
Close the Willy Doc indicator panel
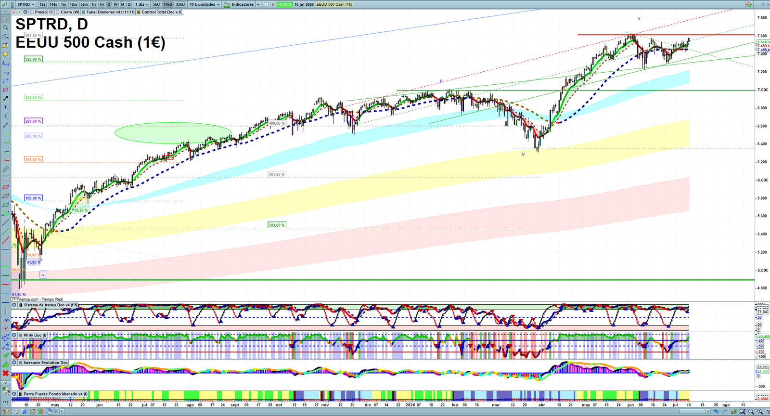[14, 335]
